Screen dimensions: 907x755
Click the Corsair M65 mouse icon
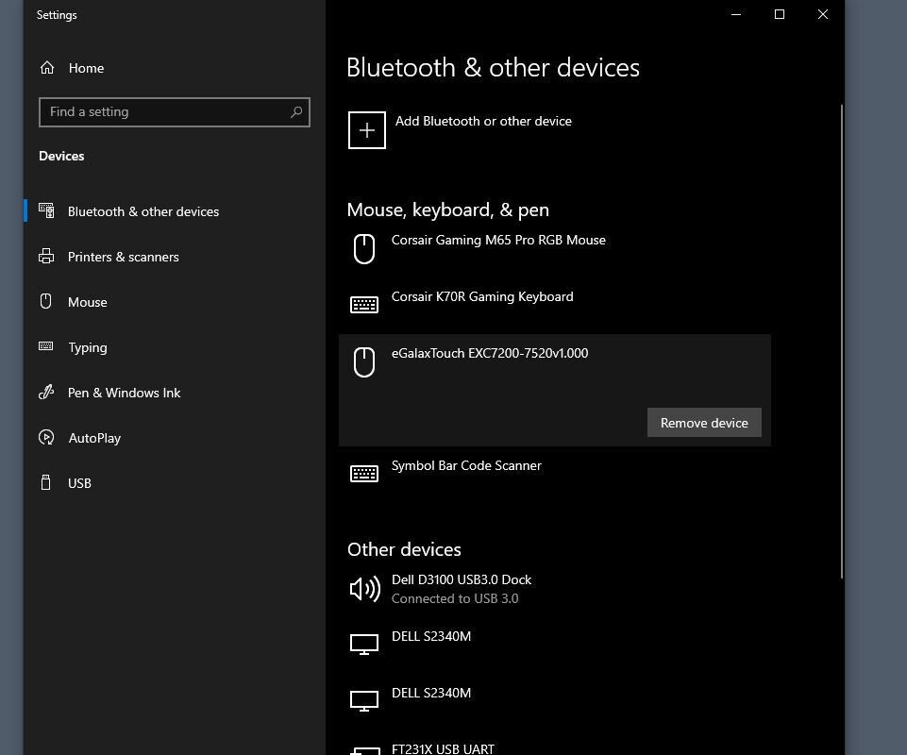(364, 249)
